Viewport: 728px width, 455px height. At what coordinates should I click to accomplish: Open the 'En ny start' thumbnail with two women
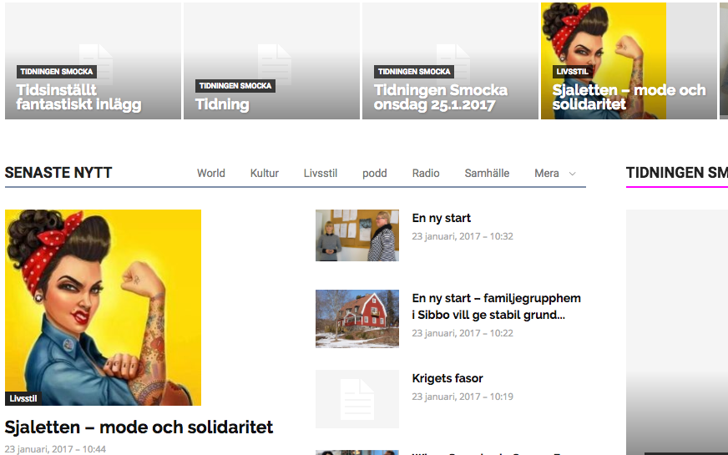357,235
